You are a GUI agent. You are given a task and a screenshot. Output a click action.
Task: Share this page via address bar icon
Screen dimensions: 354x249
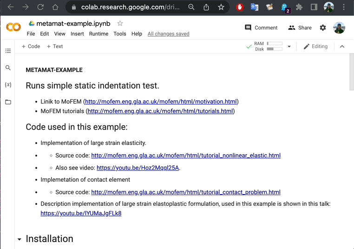pos(206,7)
